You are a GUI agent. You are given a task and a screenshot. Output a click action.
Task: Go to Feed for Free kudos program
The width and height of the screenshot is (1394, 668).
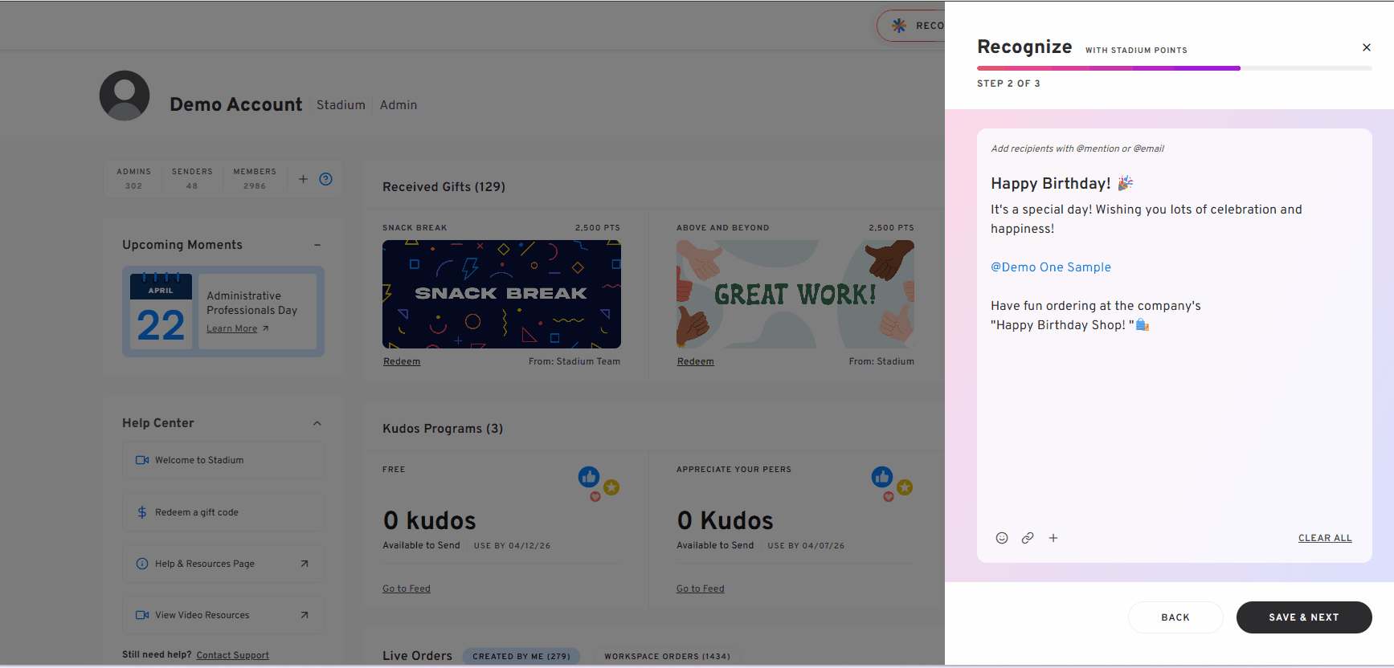pyautogui.click(x=407, y=589)
